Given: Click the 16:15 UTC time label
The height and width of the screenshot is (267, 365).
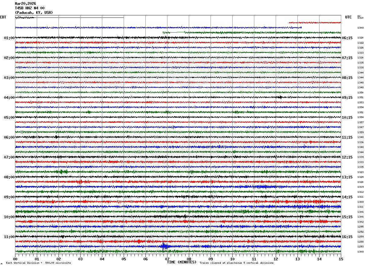Looking at the screenshot, I should click(x=347, y=237).
